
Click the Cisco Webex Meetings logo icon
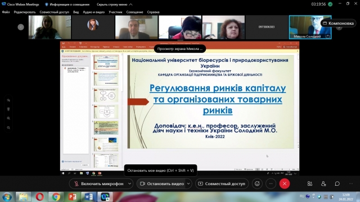[x=4, y=4]
